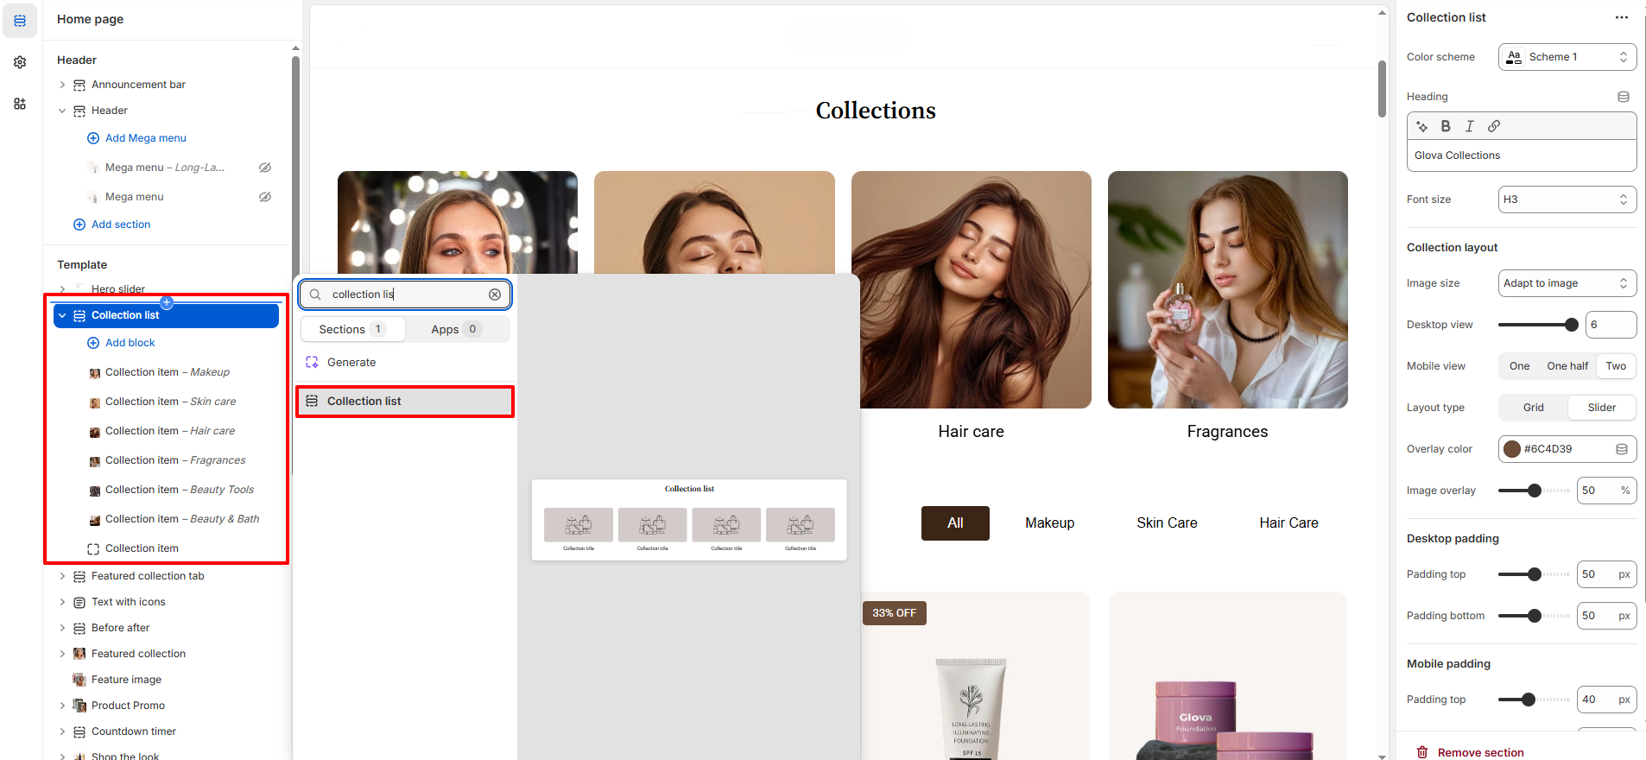Open the Font size dropdown
1646x760 pixels.
[x=1567, y=199]
